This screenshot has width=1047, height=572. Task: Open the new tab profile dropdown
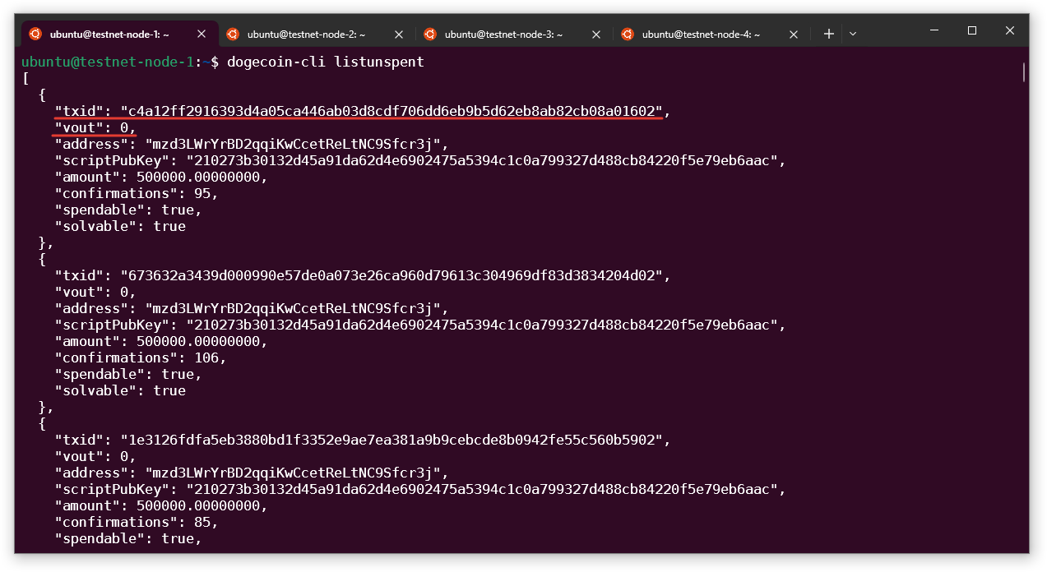pyautogui.click(x=853, y=34)
